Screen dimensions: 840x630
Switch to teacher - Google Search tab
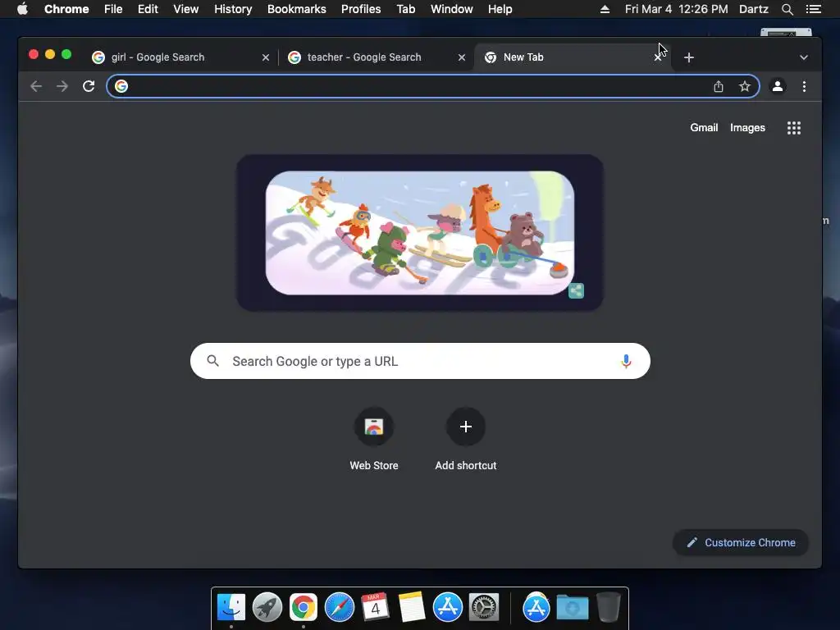376,57
